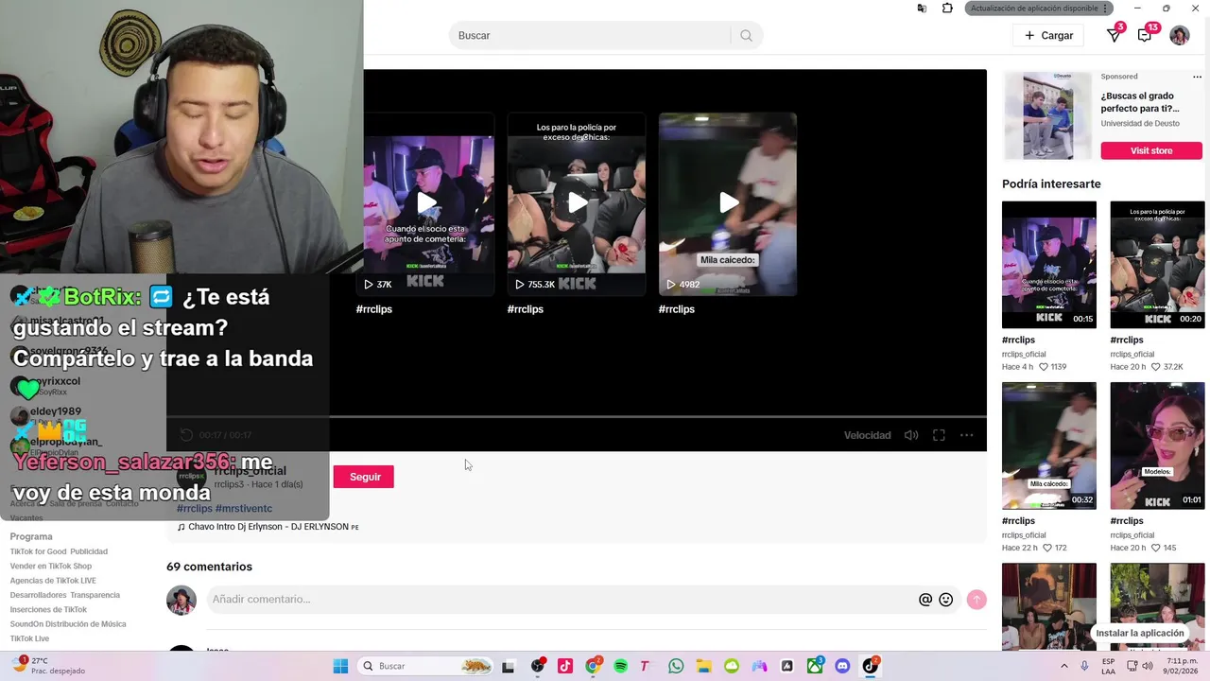Click the pink Seguir button
The width and height of the screenshot is (1210, 681).
tap(364, 477)
